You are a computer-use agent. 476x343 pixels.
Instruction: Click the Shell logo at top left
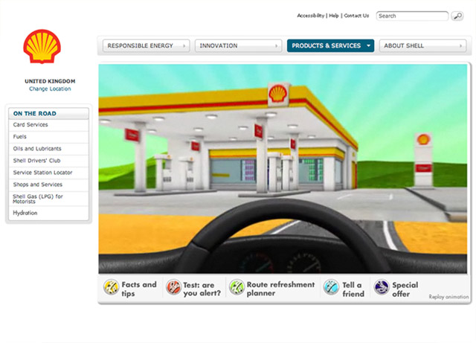42,47
